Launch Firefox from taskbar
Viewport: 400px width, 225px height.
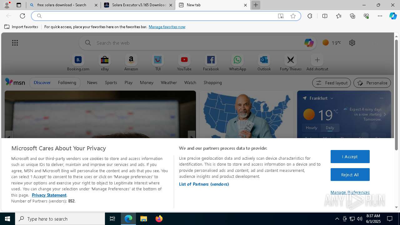(x=159, y=219)
